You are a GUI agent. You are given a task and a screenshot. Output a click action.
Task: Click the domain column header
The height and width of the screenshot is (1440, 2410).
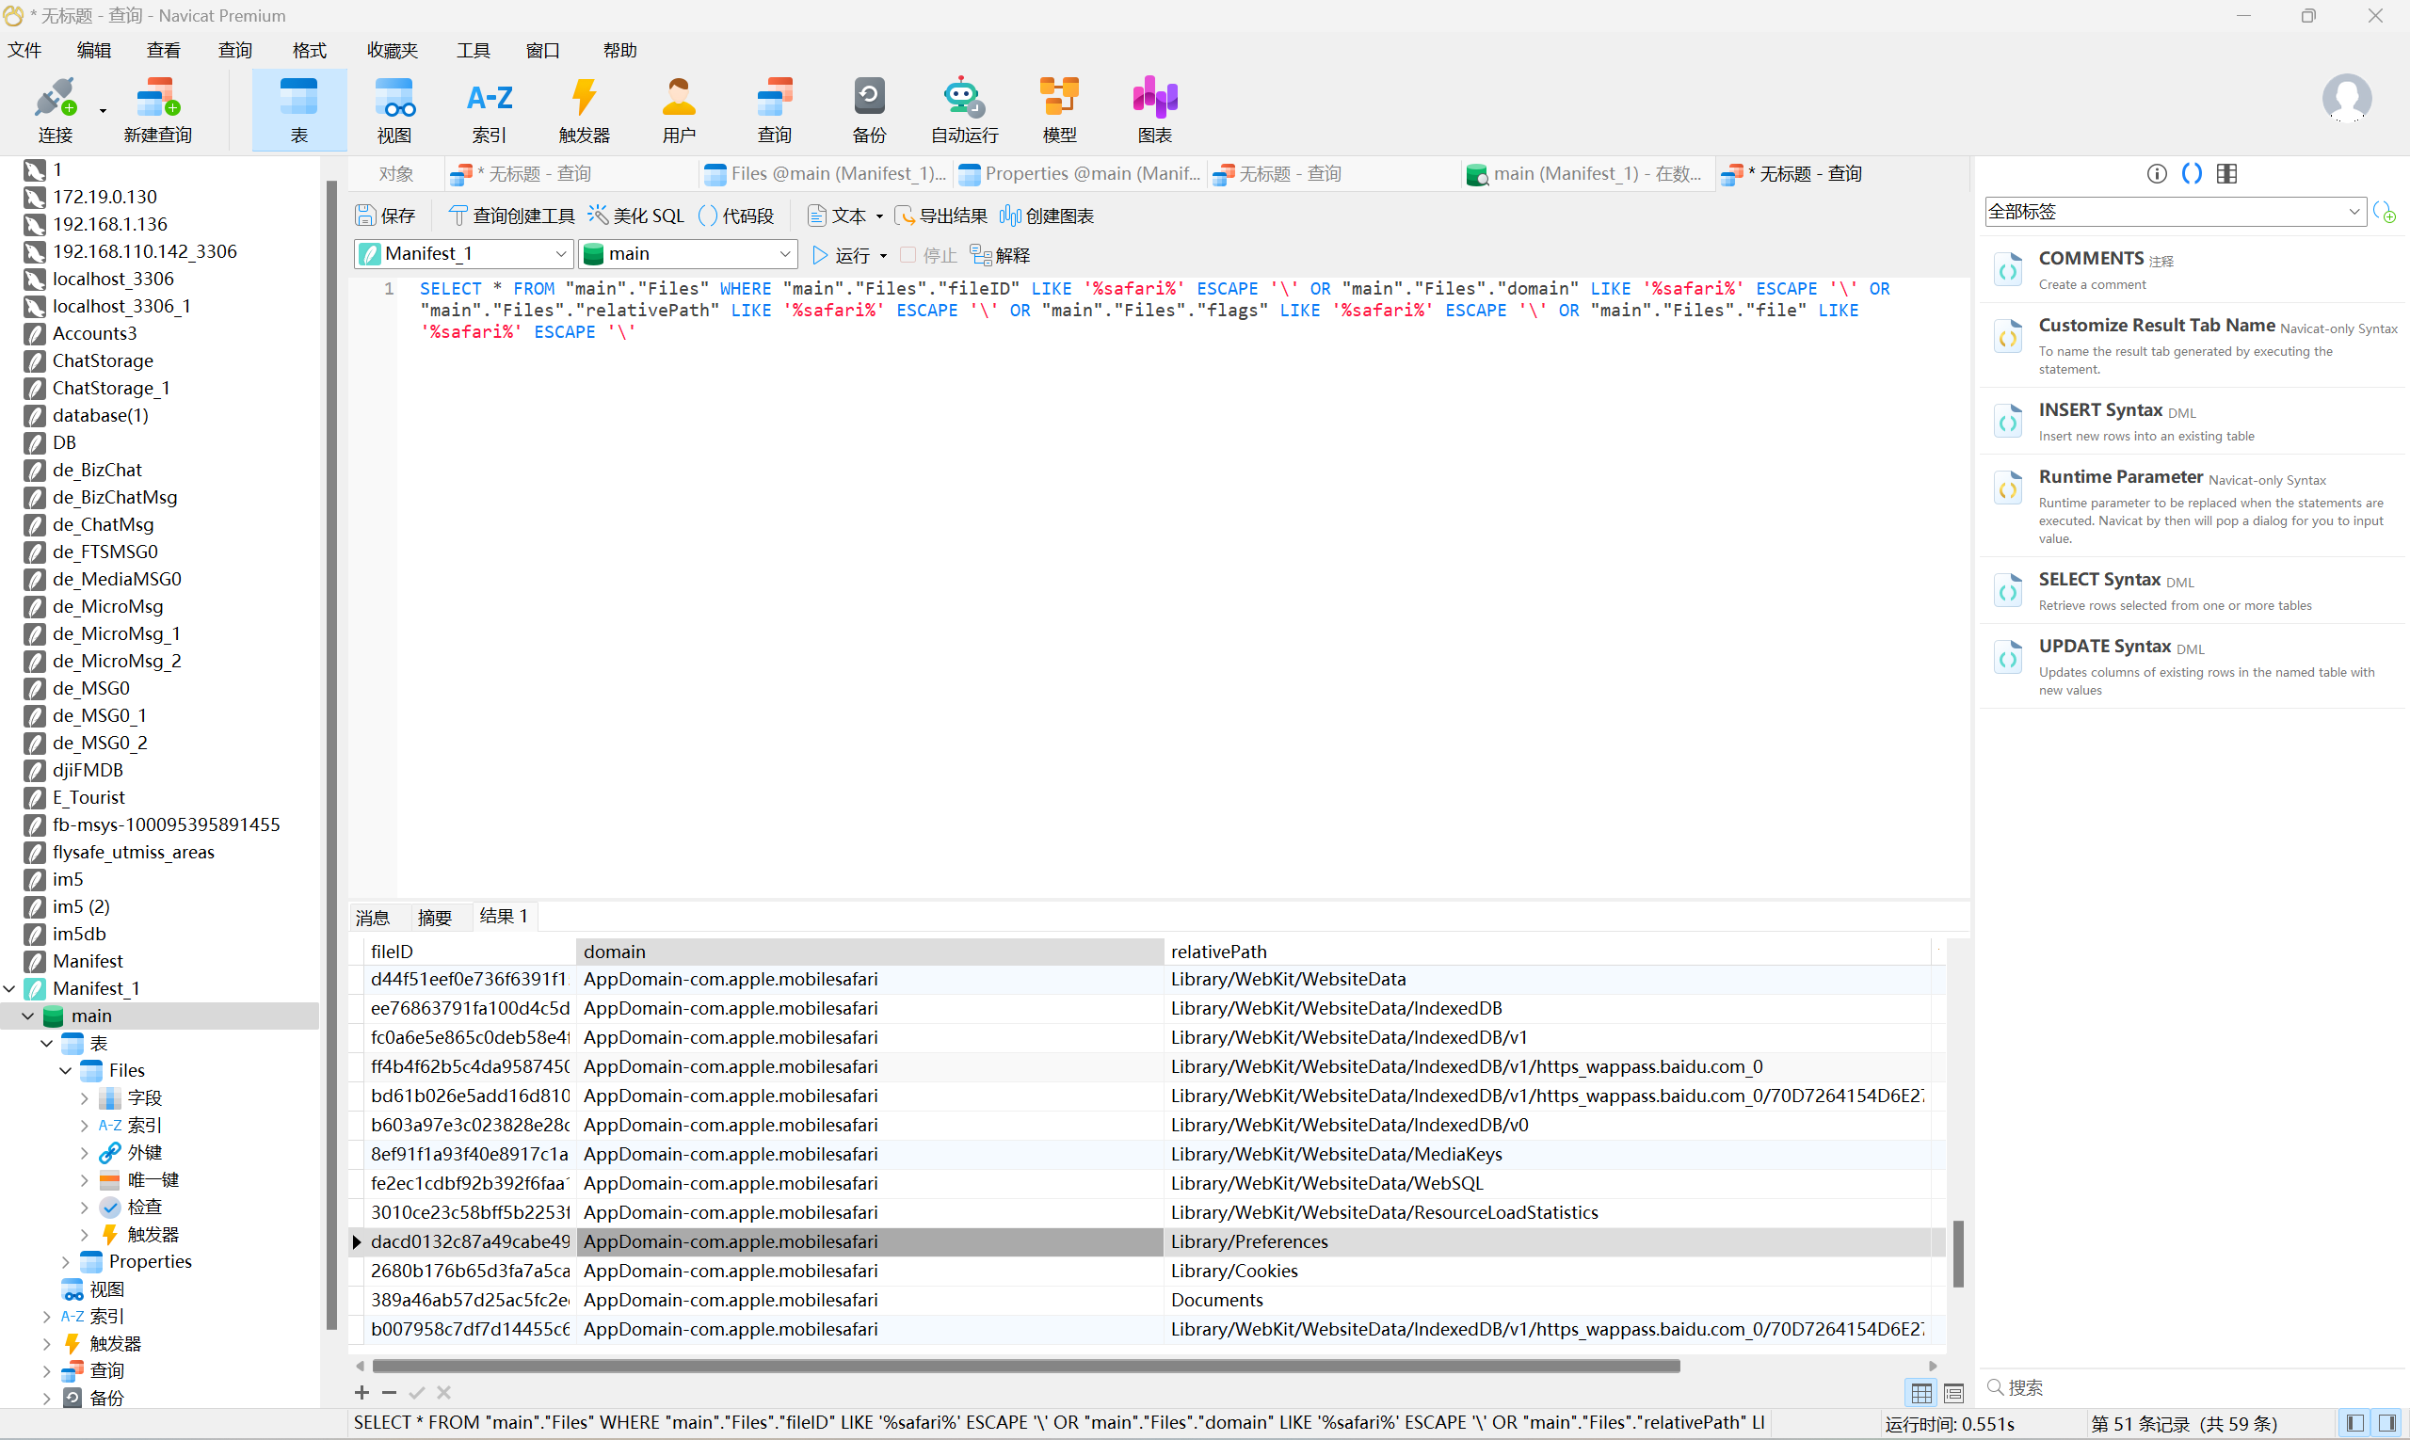tap(870, 952)
